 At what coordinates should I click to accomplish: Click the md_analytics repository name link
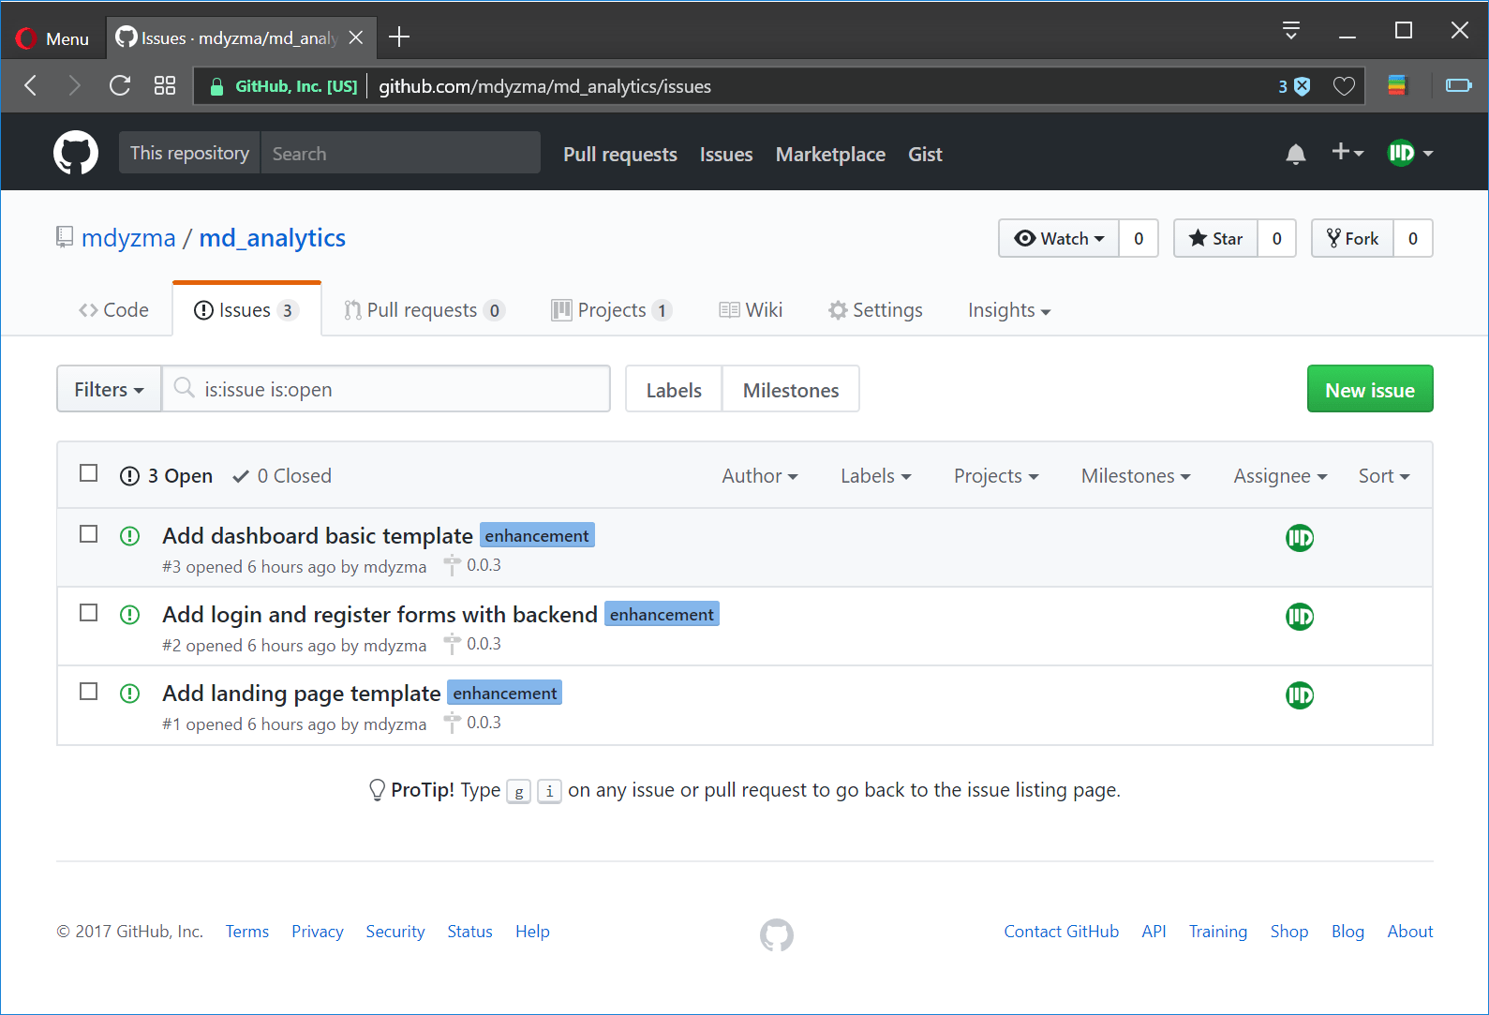(272, 238)
